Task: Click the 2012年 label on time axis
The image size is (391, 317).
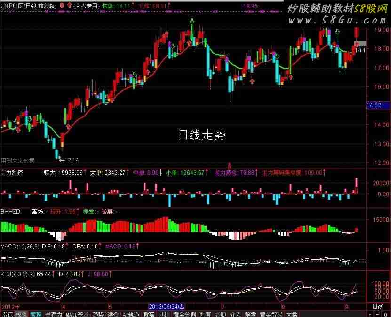Action: 10,307
